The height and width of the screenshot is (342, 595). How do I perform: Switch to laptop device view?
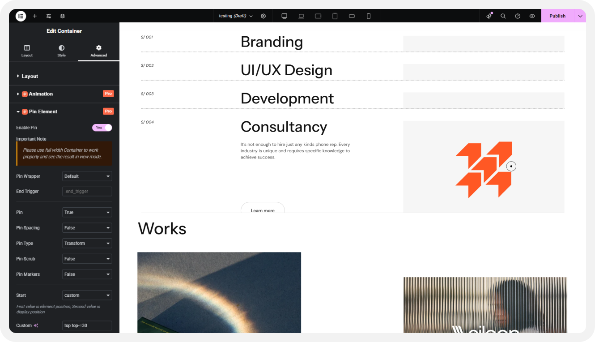301,16
